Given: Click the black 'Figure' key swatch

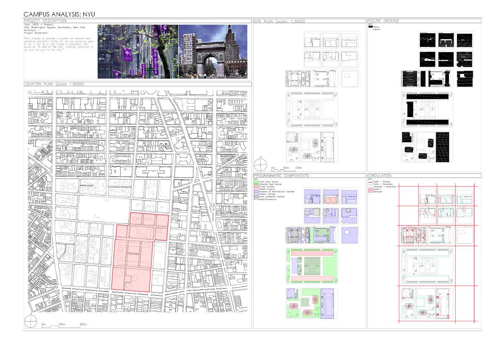Looking at the screenshot, I should tap(370, 27).
